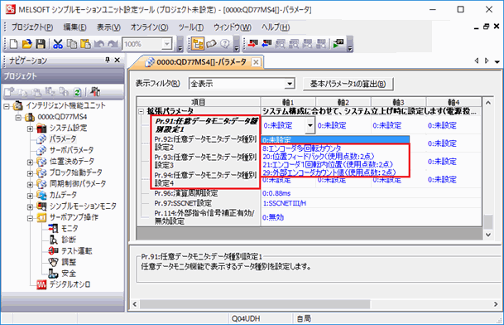Collapse the 拡張パラメータ section
This screenshot has height=325, width=504.
[x=141, y=111]
